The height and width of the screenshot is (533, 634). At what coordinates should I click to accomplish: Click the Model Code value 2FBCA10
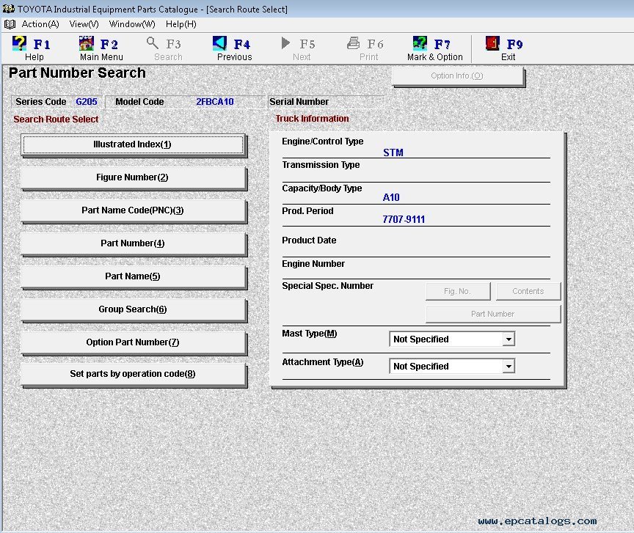click(x=215, y=102)
